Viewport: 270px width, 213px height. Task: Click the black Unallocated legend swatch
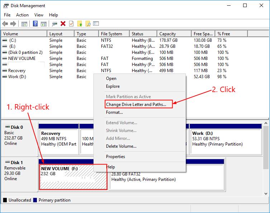pos(5,200)
